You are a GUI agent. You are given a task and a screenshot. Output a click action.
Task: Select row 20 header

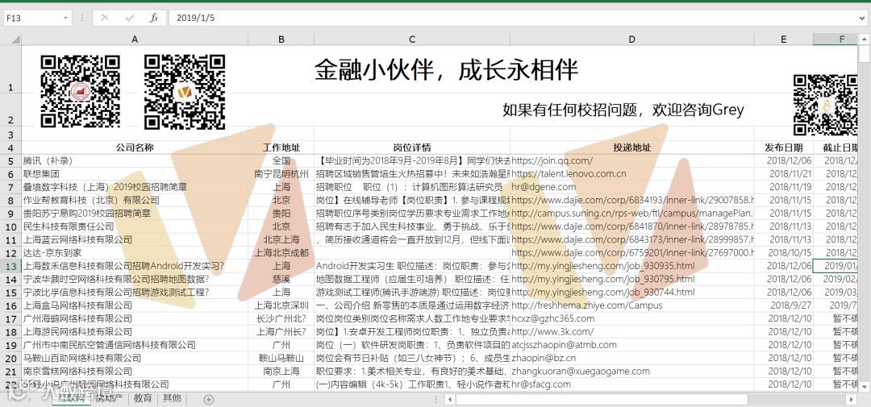pyautogui.click(x=11, y=358)
